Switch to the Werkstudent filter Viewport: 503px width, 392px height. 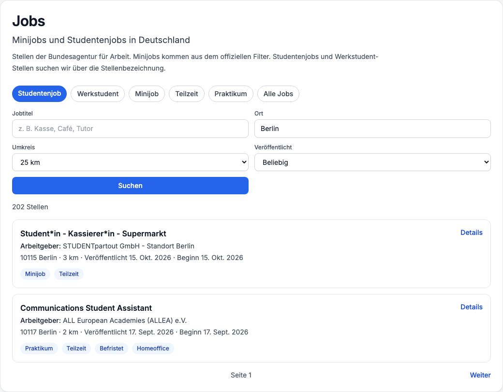click(98, 94)
